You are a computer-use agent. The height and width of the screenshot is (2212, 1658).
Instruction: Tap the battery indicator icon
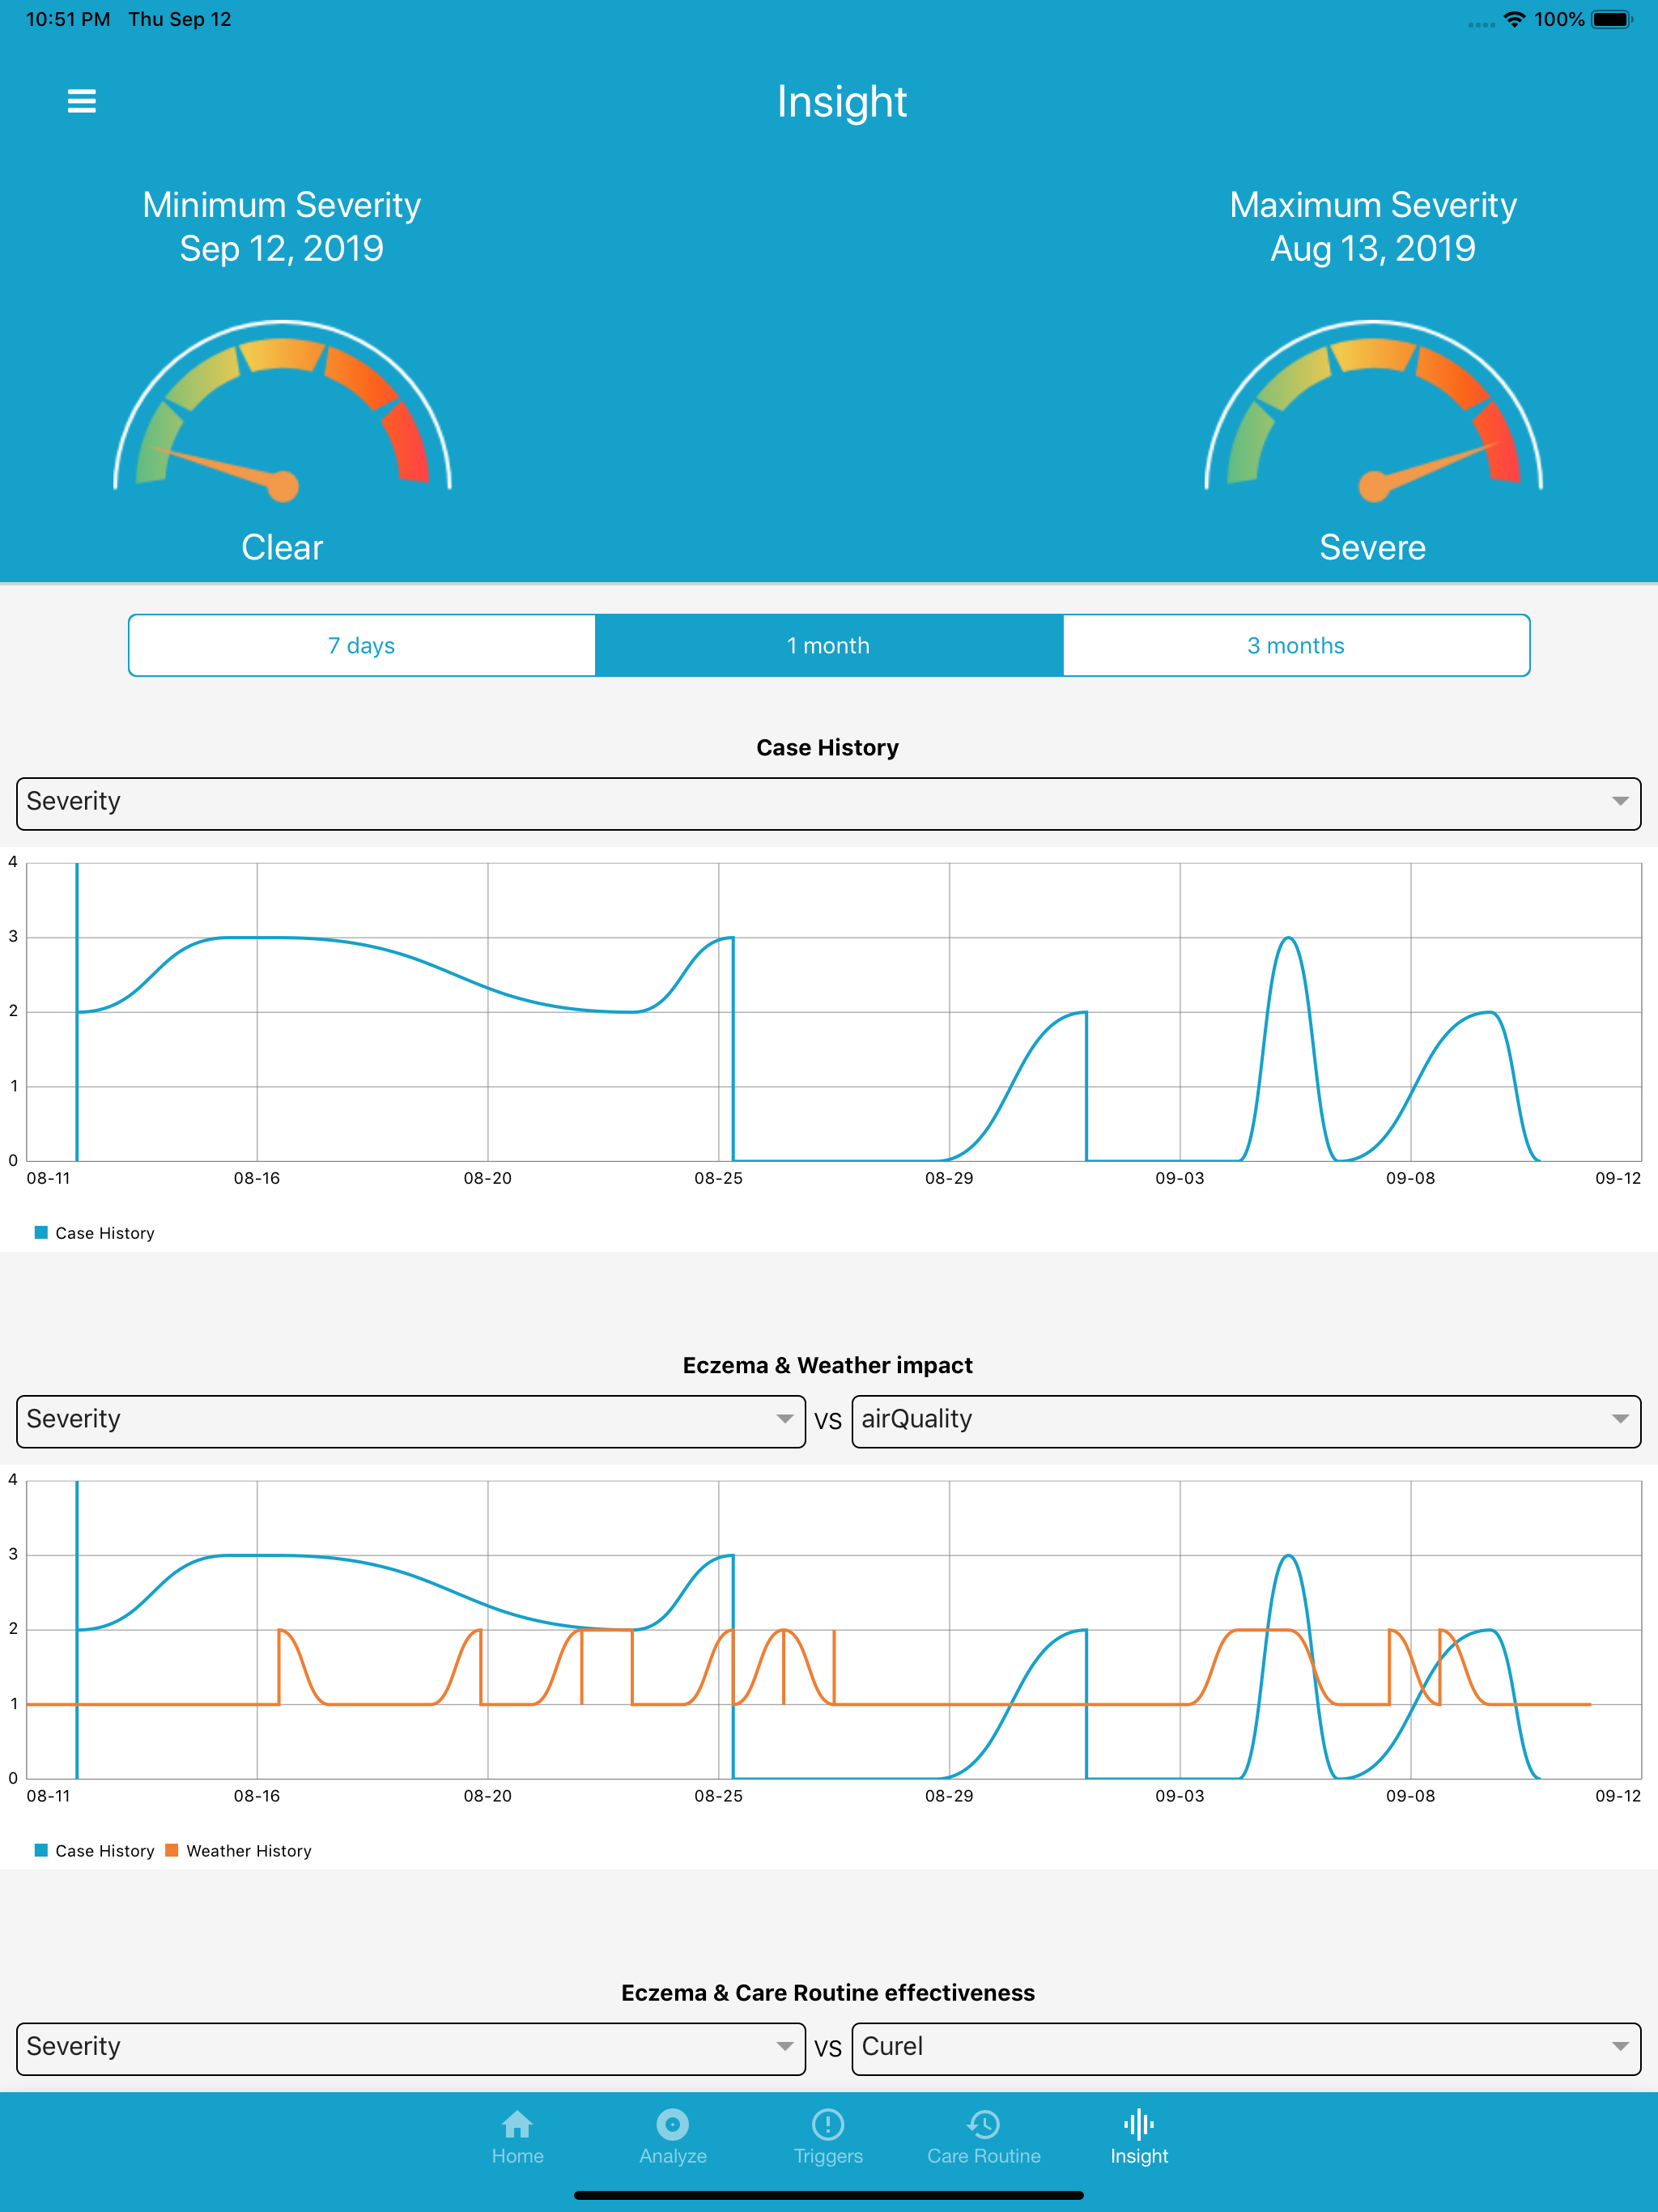tap(1612, 19)
